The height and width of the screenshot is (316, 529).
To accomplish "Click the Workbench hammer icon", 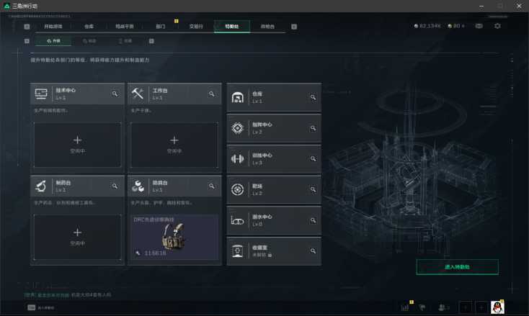I will 138,94.
